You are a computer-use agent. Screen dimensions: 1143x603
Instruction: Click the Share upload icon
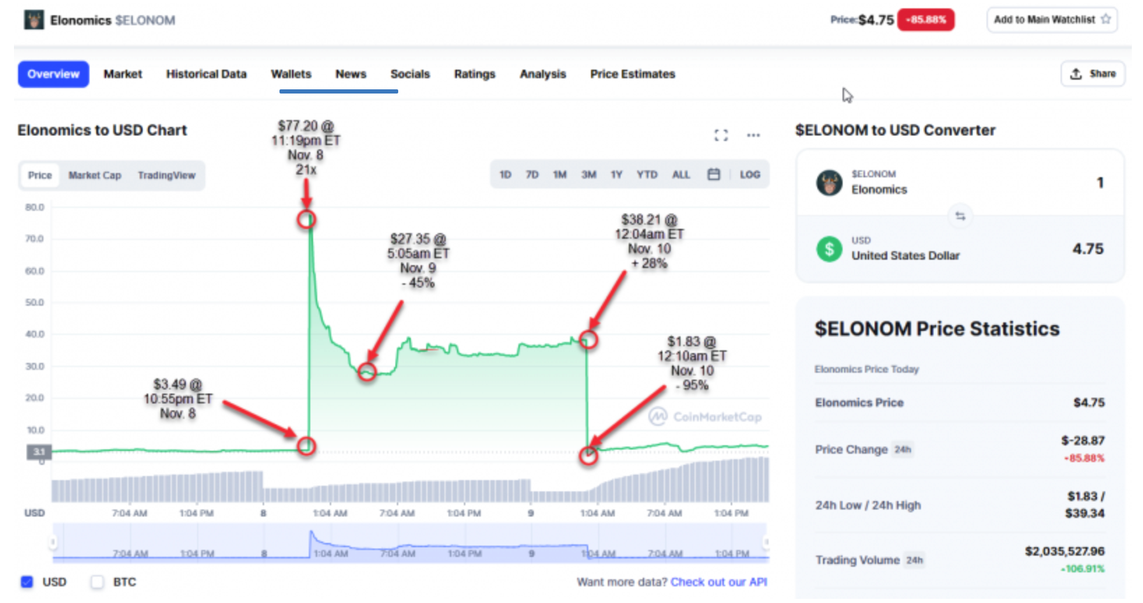click(x=1076, y=73)
